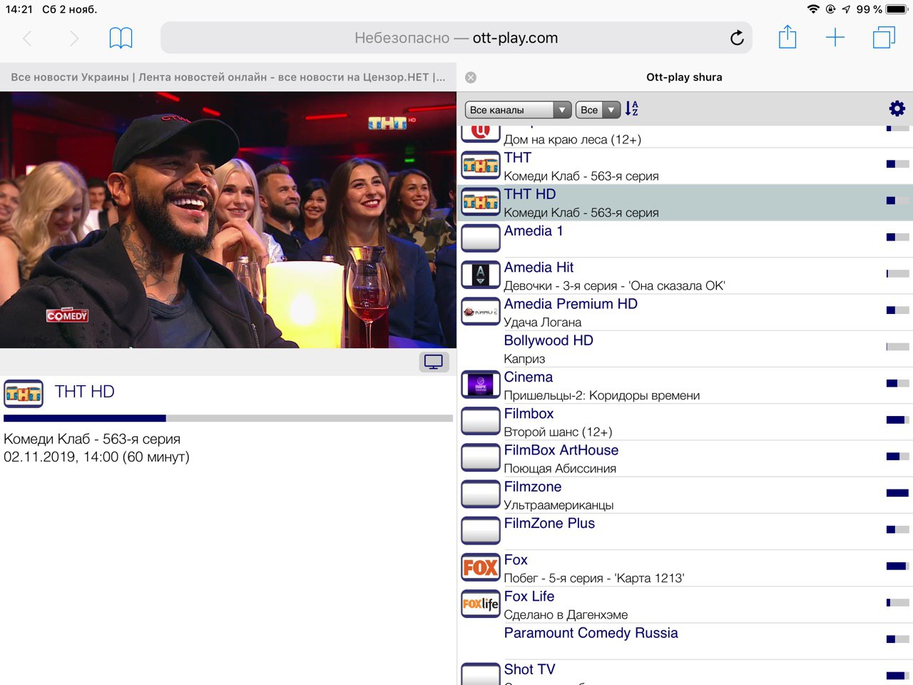Click Filmzone row progress indicator
The image size is (913, 685).
point(897,493)
